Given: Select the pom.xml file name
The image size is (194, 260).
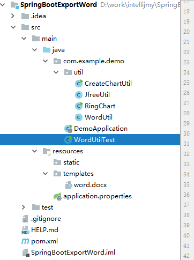Looking at the screenshot, I should pyautogui.click(x=44, y=241).
